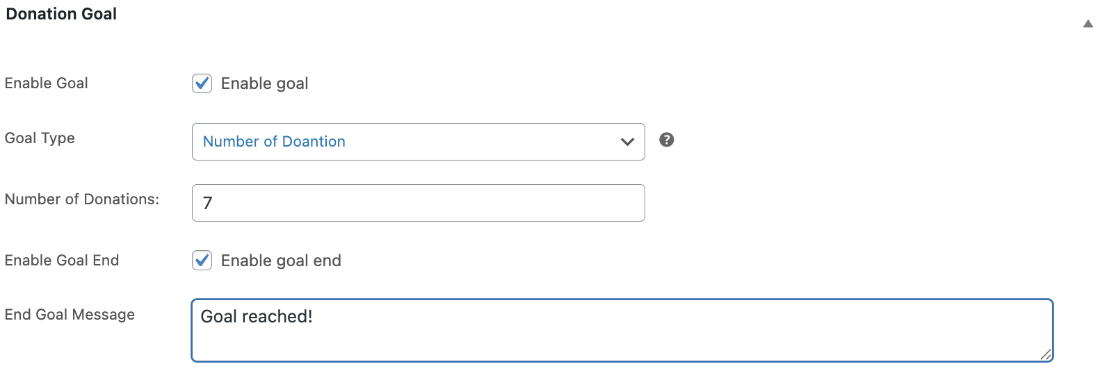Toggle the Enable goal end checkbox

202,261
